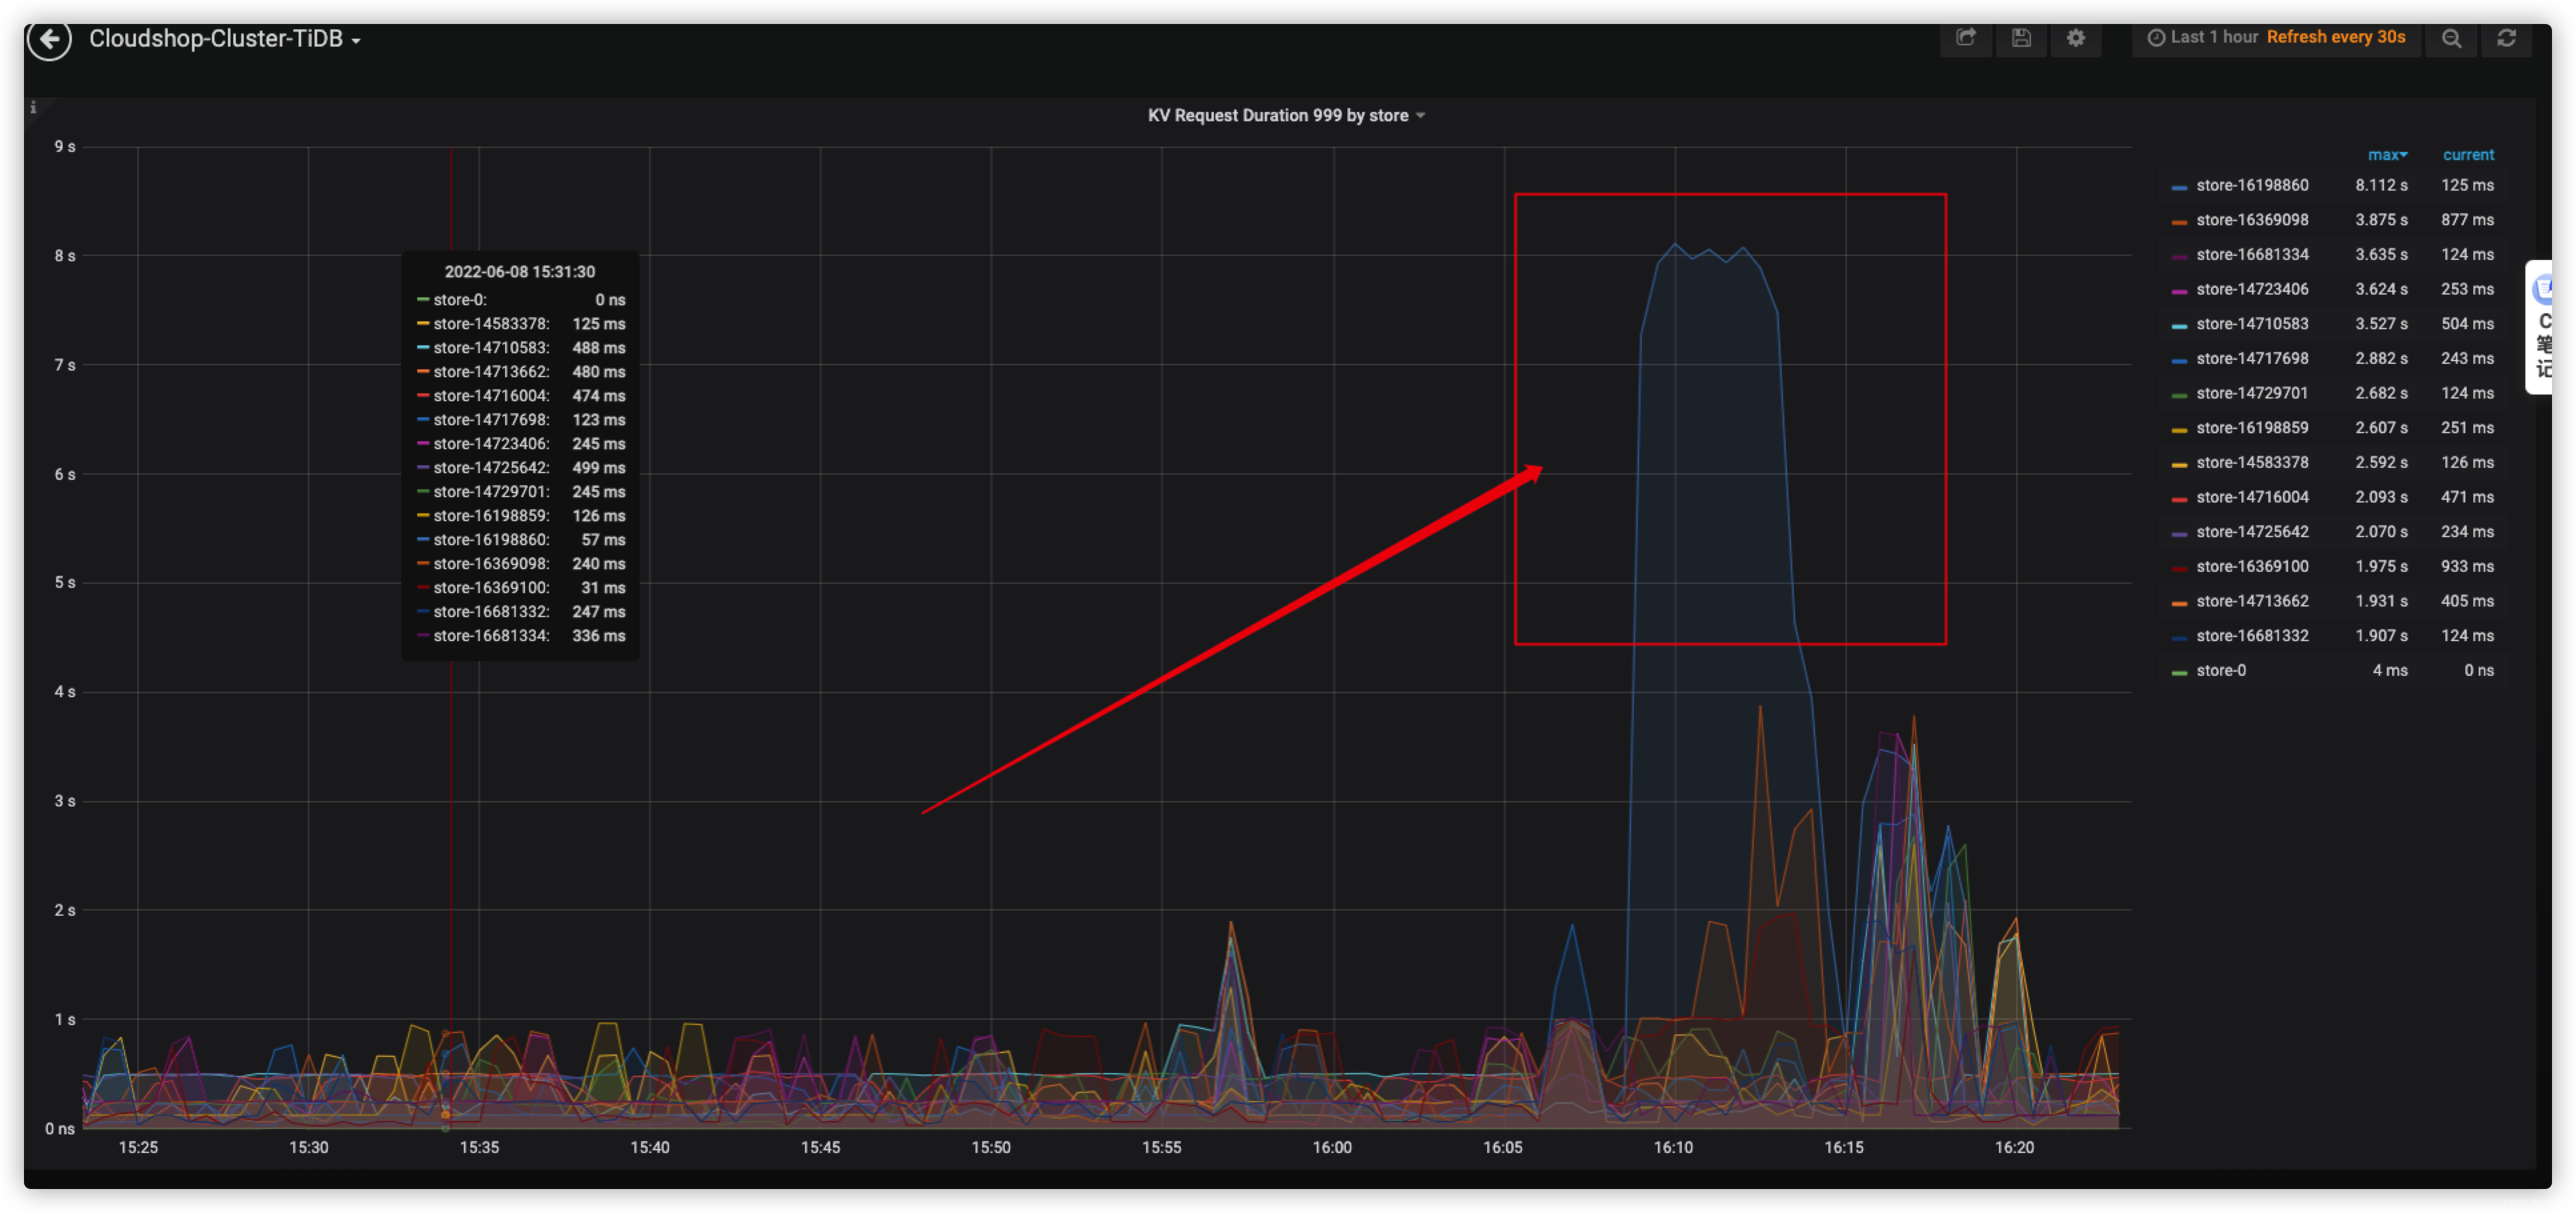Click the 9 s y-axis label
This screenshot has height=1213, width=2576.
click(x=65, y=147)
